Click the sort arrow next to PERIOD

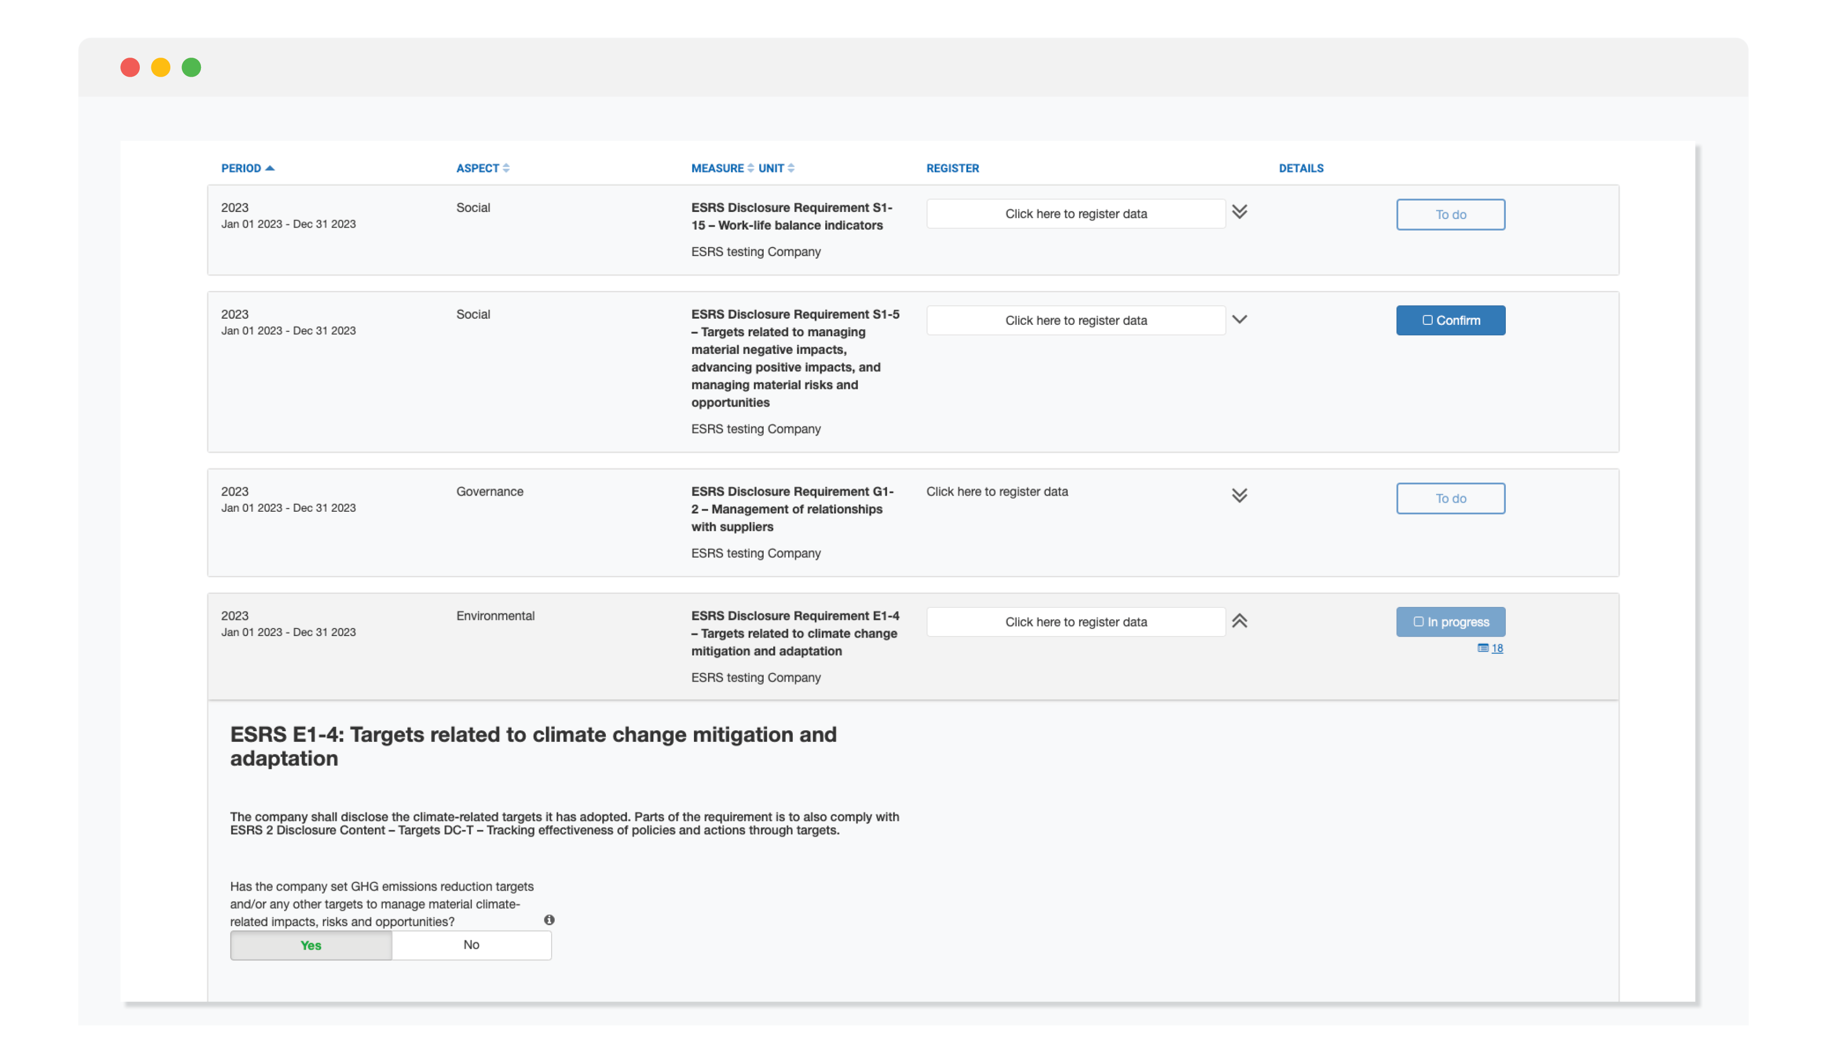(270, 167)
